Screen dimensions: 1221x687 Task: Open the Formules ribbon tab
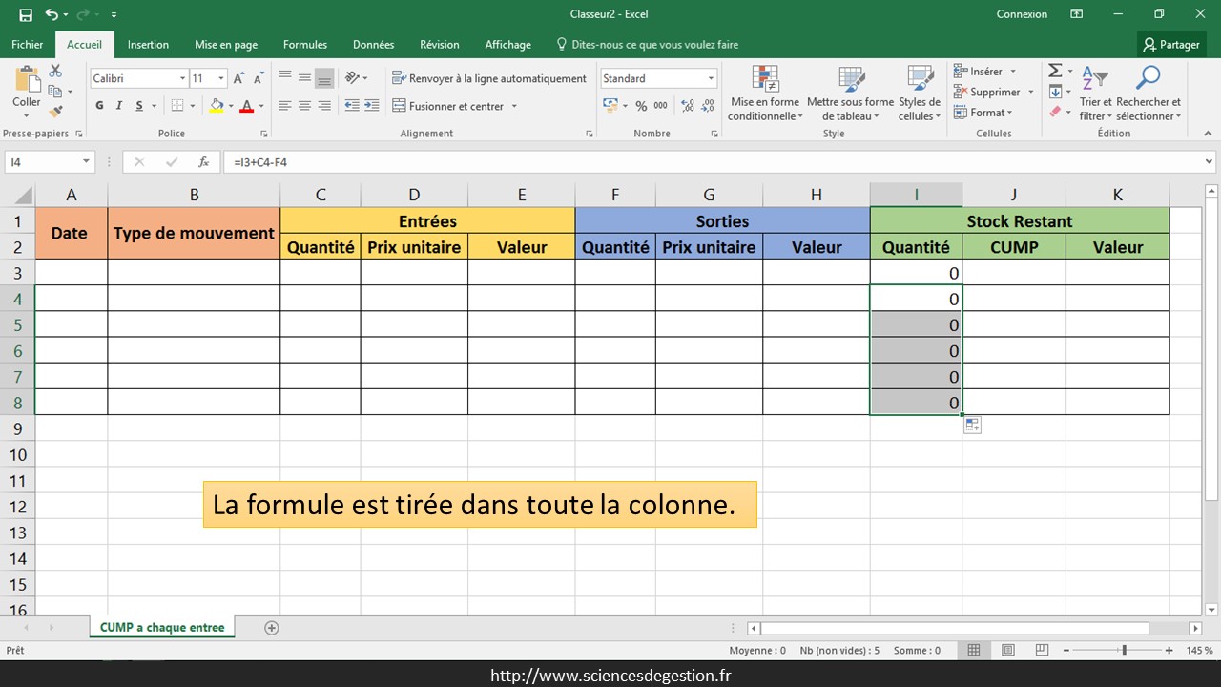click(x=305, y=44)
